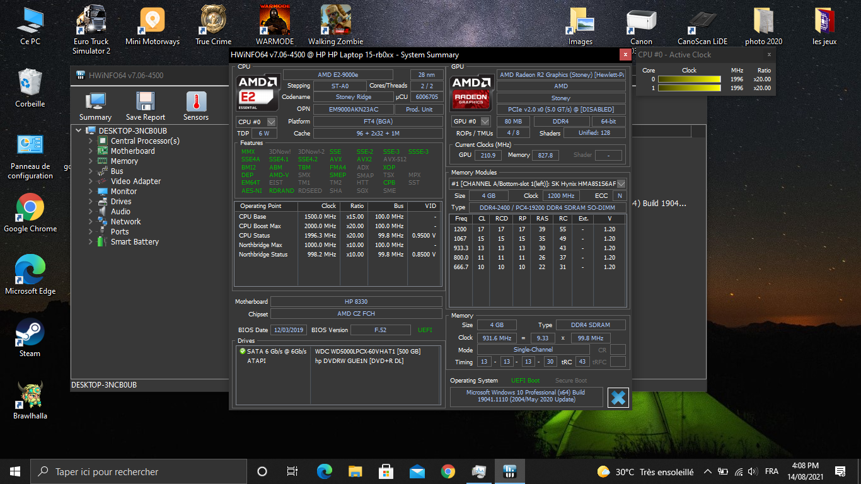
Task: Open the photo 2020 desktop folder
Action: (763, 26)
